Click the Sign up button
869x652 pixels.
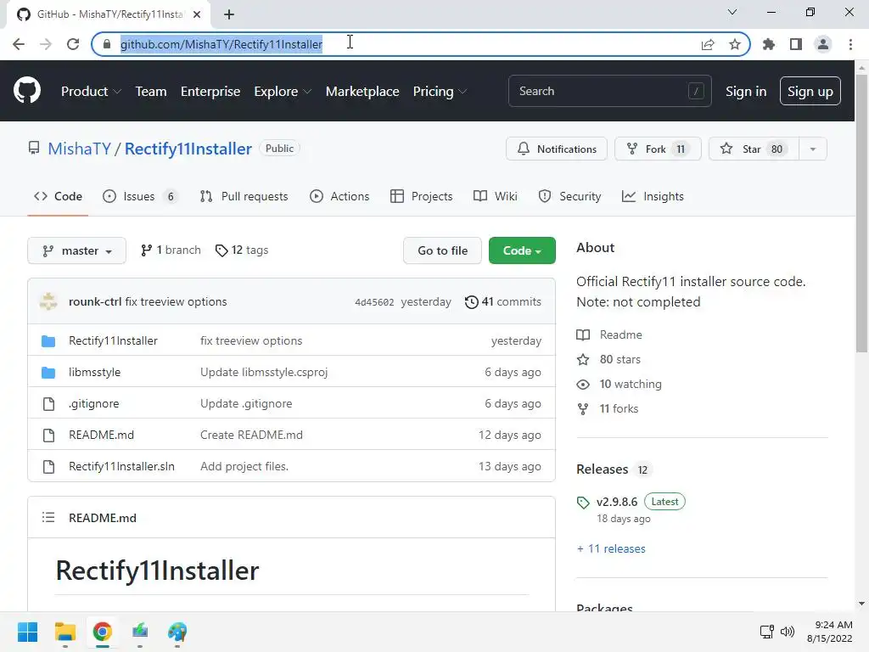tap(810, 91)
